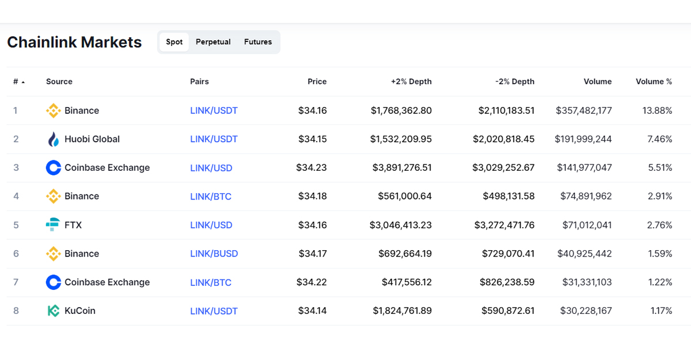Select depth value $1,768,362.80
Image resolution: width=691 pixels, height=345 pixels.
click(401, 110)
